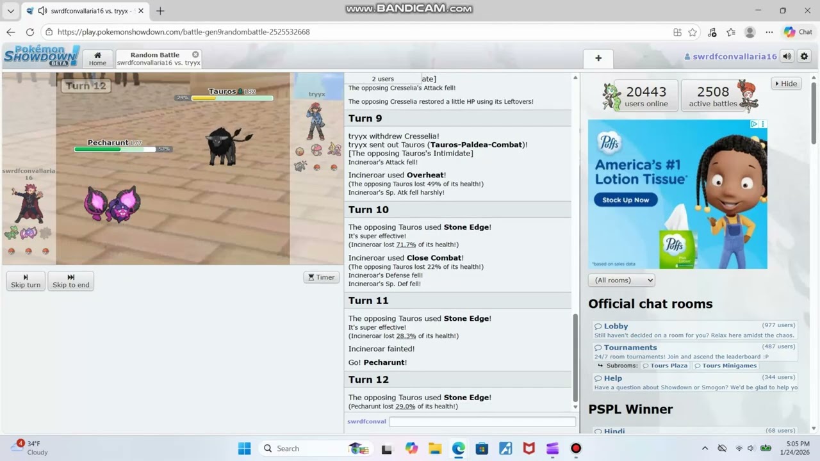Viewport: 820px width, 461px height.
Task: Open the tab actions chevron menu
Action: click(x=10, y=11)
